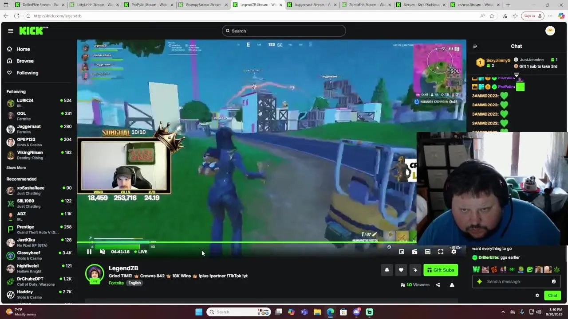This screenshot has width=568, height=319.
Task: Focus the Kick search box
Action: point(284,31)
